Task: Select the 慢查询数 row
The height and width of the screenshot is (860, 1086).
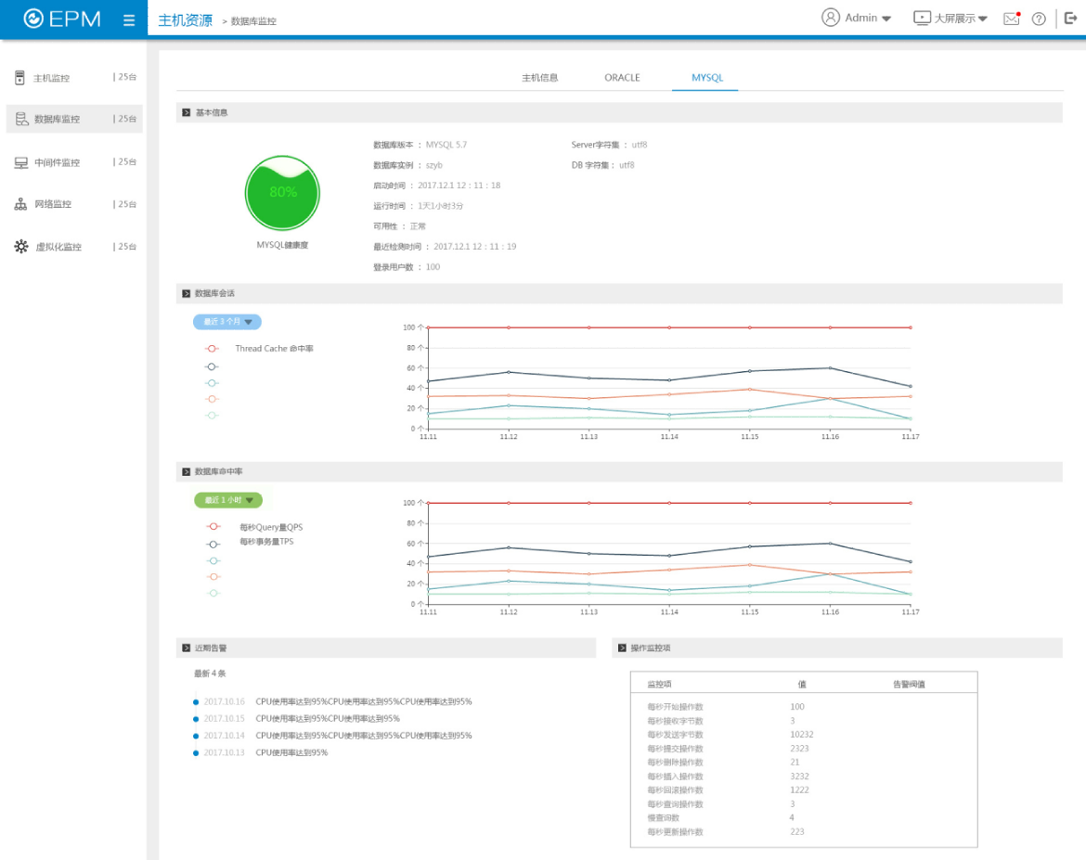Action: point(804,817)
